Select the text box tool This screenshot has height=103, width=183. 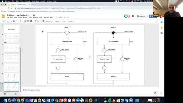(28, 21)
